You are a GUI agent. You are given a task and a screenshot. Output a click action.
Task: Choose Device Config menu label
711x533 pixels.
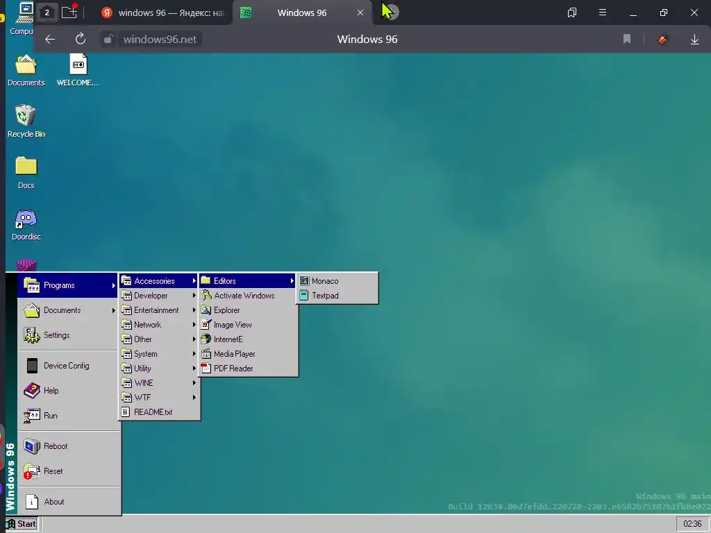pos(67,366)
